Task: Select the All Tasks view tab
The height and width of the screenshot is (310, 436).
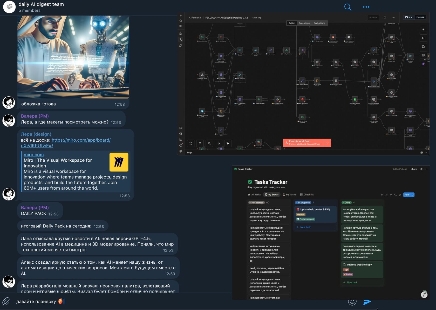Action: pyautogui.click(x=254, y=194)
